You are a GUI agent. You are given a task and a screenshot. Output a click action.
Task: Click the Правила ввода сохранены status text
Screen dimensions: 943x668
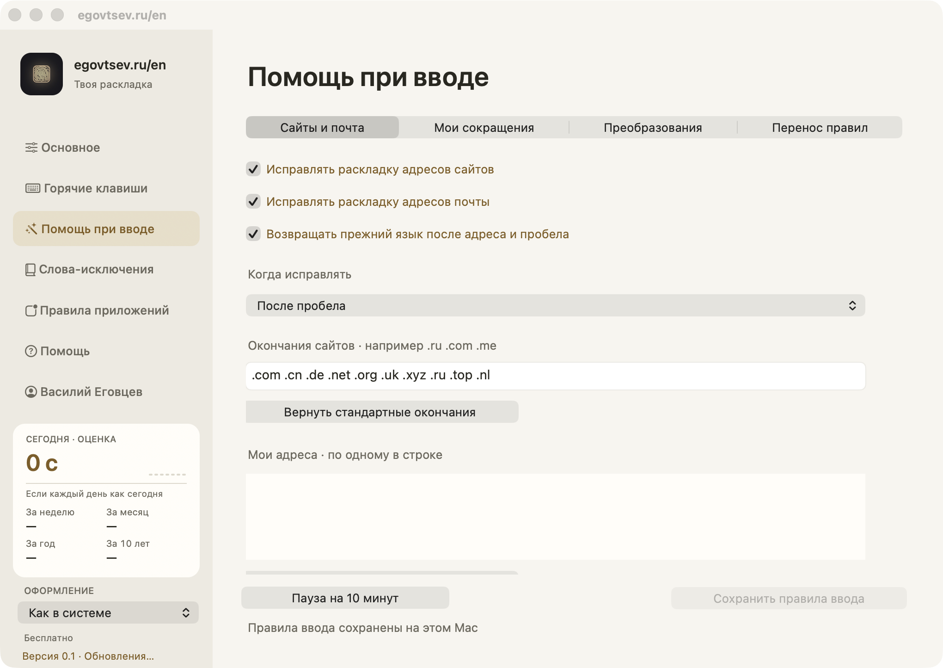pyautogui.click(x=363, y=628)
